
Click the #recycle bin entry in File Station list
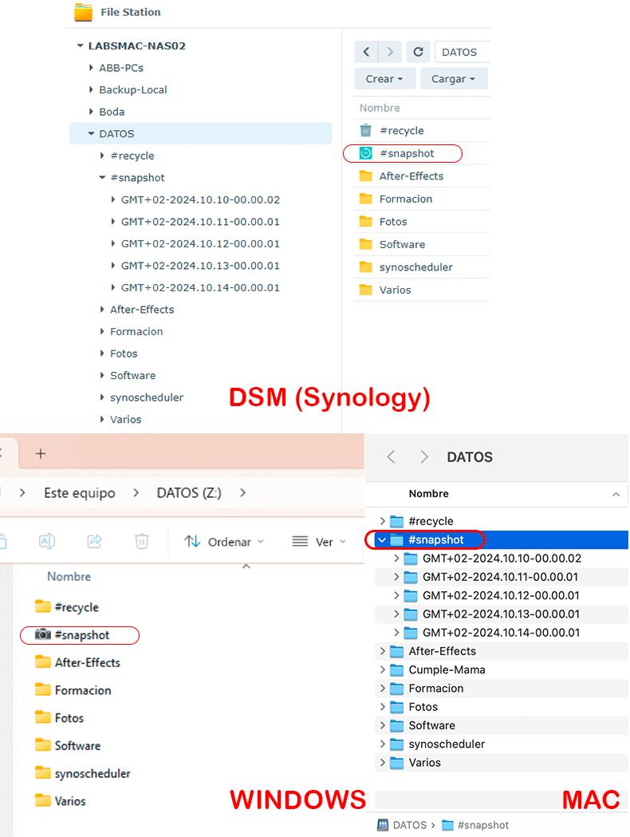(401, 131)
